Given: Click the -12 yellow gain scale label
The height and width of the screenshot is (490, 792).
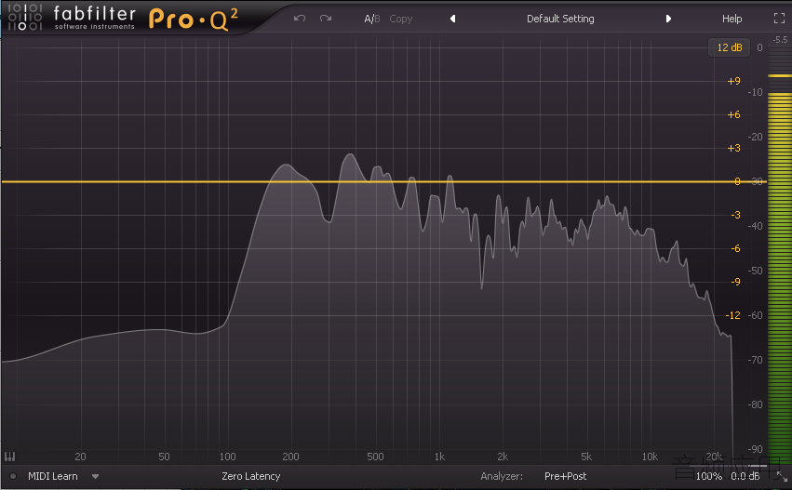Looking at the screenshot, I should tap(732, 315).
